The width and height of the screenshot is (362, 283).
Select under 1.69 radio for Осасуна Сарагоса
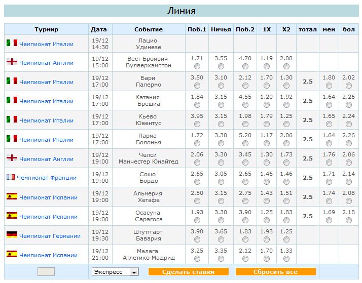click(x=329, y=221)
